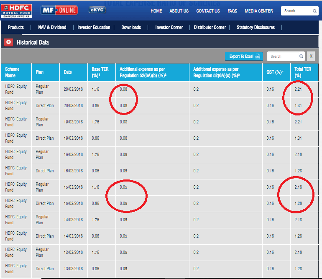Click Base TER 1.76 in 14/03/2018 row
This screenshot has width=322, height=279.
(x=95, y=220)
